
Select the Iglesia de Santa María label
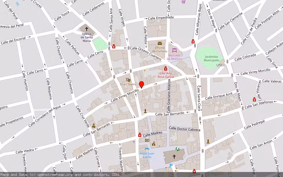point(87,37)
